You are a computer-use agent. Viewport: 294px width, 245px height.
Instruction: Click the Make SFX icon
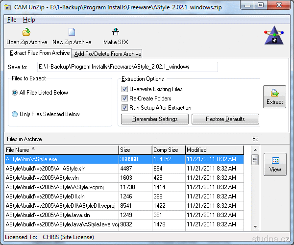point(116,33)
